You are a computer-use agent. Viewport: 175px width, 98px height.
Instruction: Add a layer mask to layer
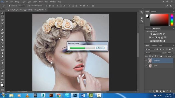(x=157, y=91)
